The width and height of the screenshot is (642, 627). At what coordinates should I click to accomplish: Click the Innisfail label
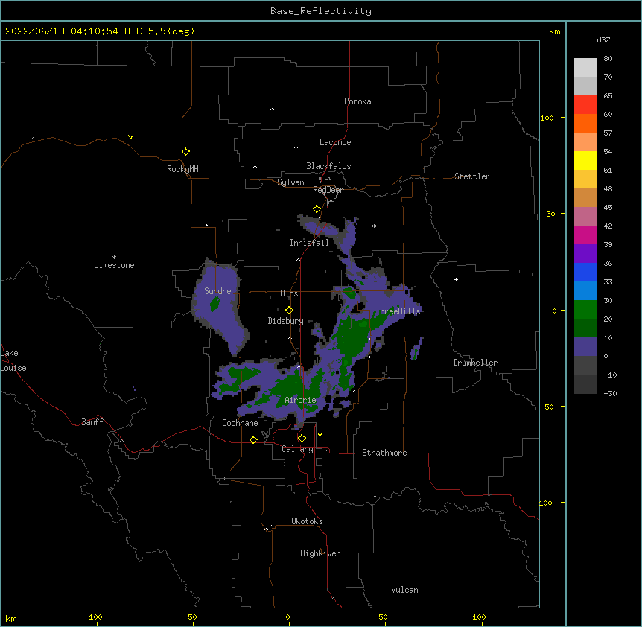click(309, 243)
